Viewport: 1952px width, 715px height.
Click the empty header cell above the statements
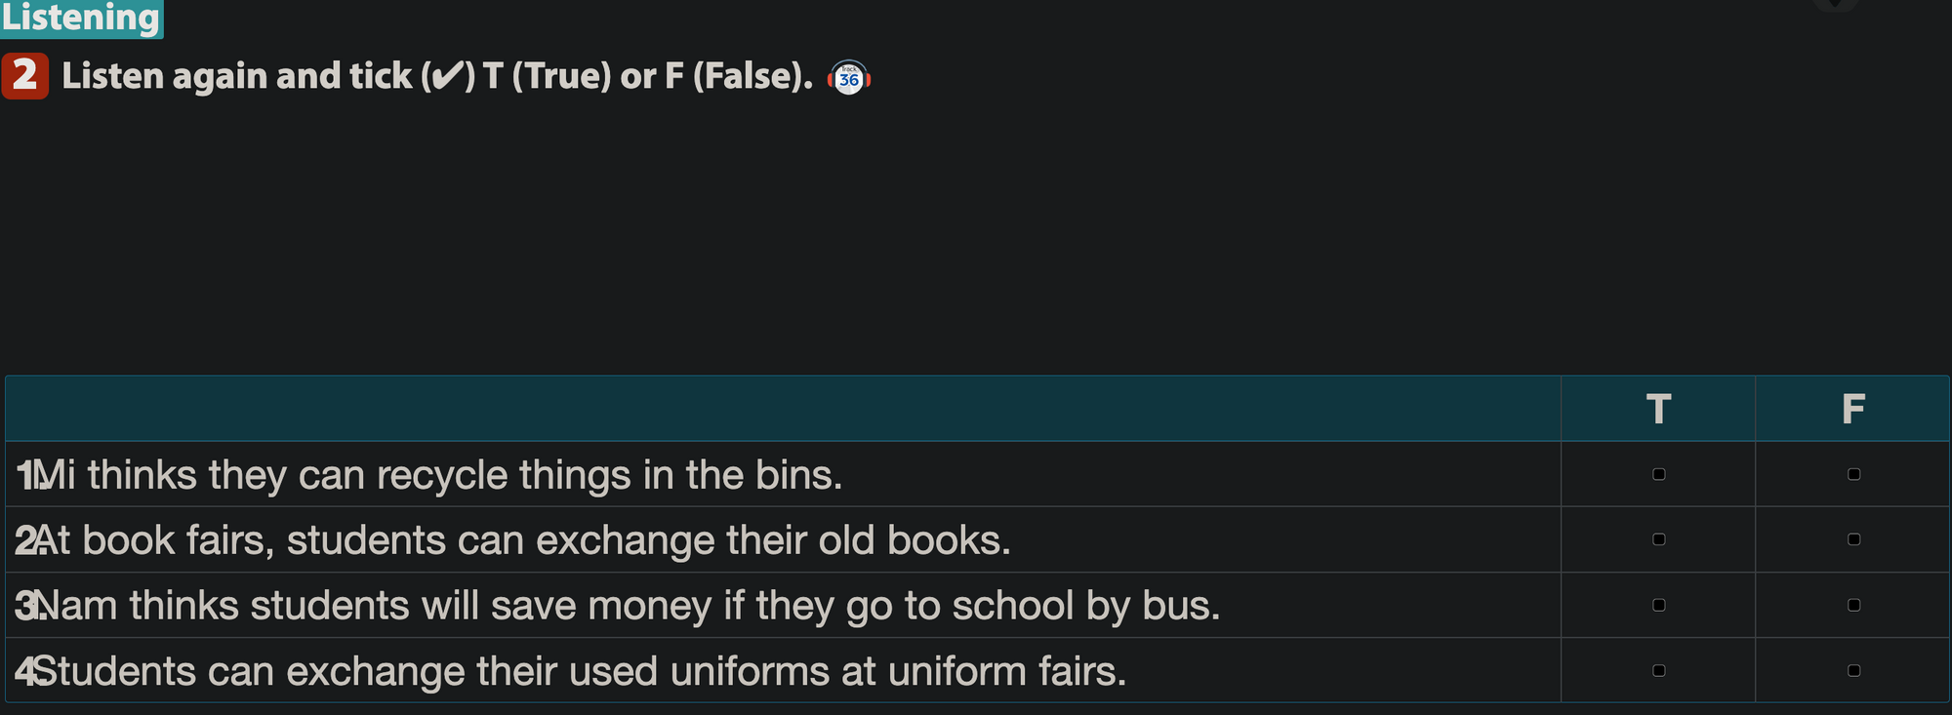click(x=781, y=409)
